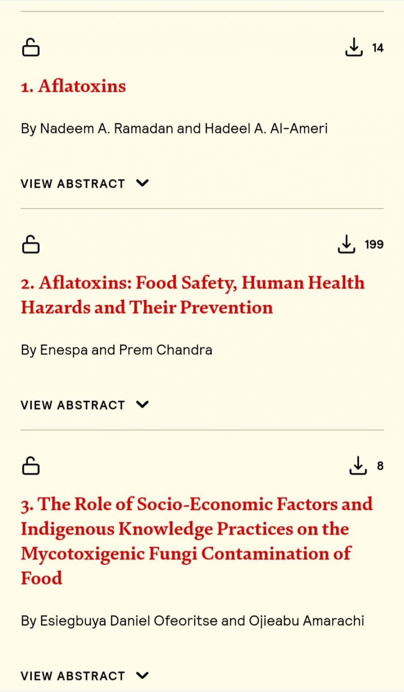Screen dimensions: 404x692
Task: Click author line "By Enespa and Prem Chandra"
Action: pos(116,350)
